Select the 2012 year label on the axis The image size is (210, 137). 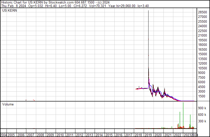pos(80,135)
